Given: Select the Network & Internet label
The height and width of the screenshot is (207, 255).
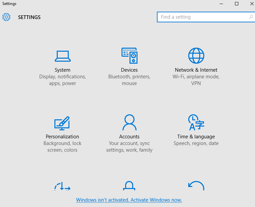Looking at the screenshot, I should pyautogui.click(x=196, y=70).
